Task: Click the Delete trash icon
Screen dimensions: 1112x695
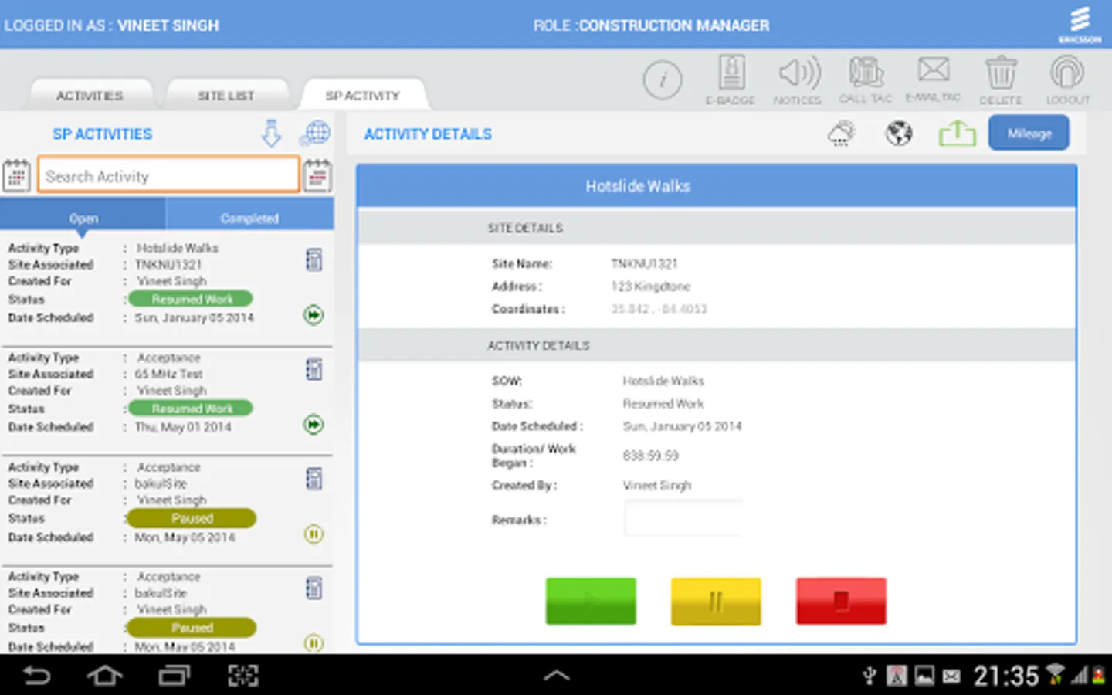Action: pyautogui.click(x=1001, y=80)
